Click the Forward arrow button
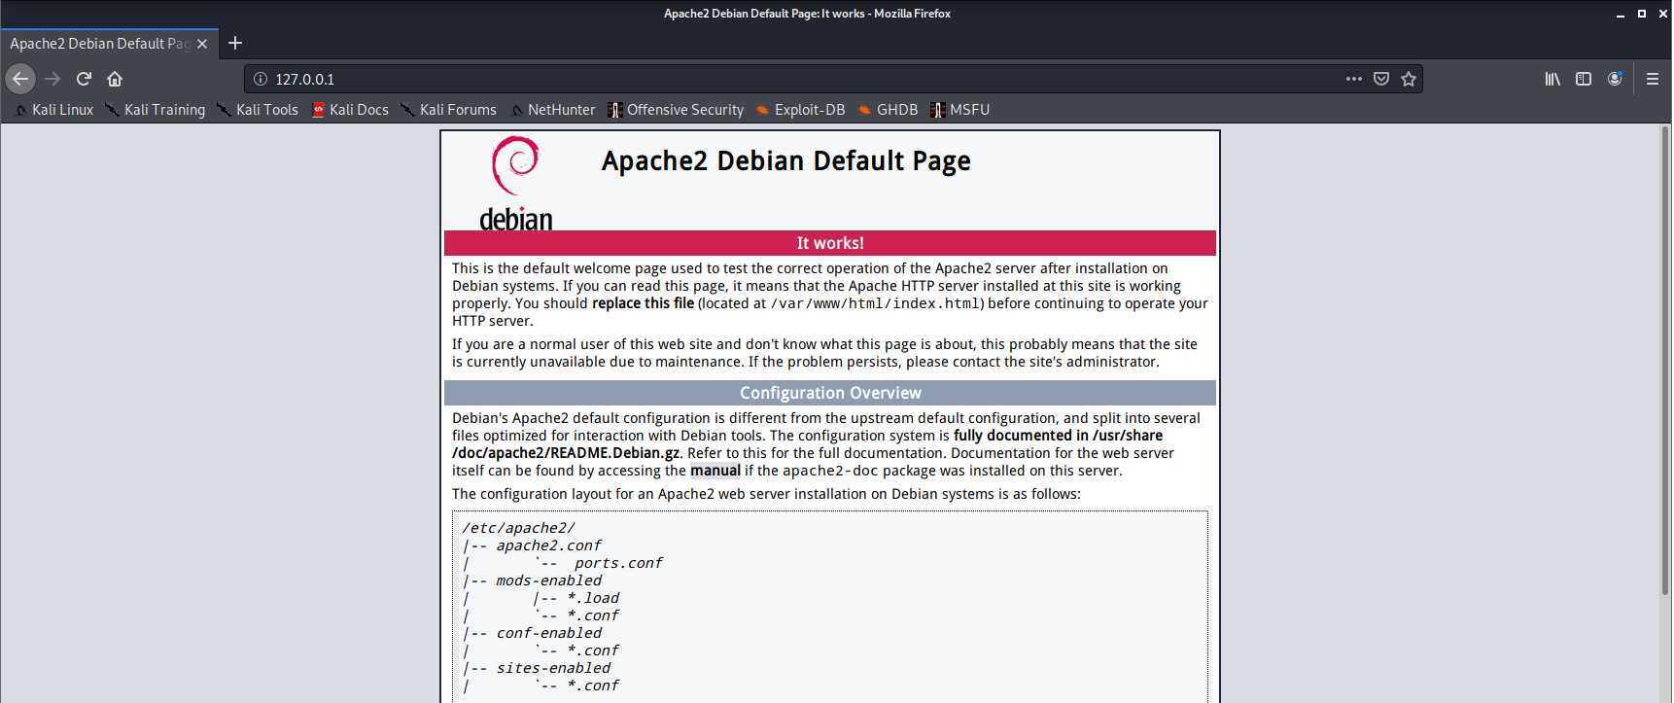Viewport: 1674px width, 703px height. (53, 79)
